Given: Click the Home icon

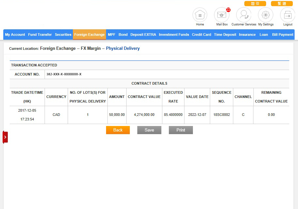Looking at the screenshot, I should pyautogui.click(x=200, y=15).
